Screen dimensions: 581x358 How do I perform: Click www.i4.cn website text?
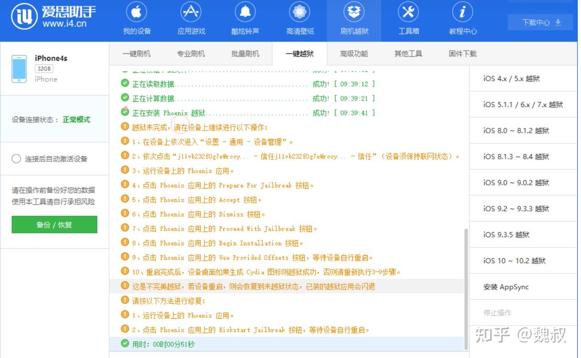point(64,23)
